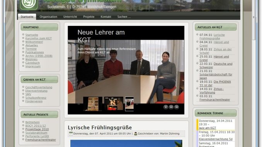262x147 pixels.
Task: Select the theater stage slide thumbnail
Action: click(x=114, y=104)
